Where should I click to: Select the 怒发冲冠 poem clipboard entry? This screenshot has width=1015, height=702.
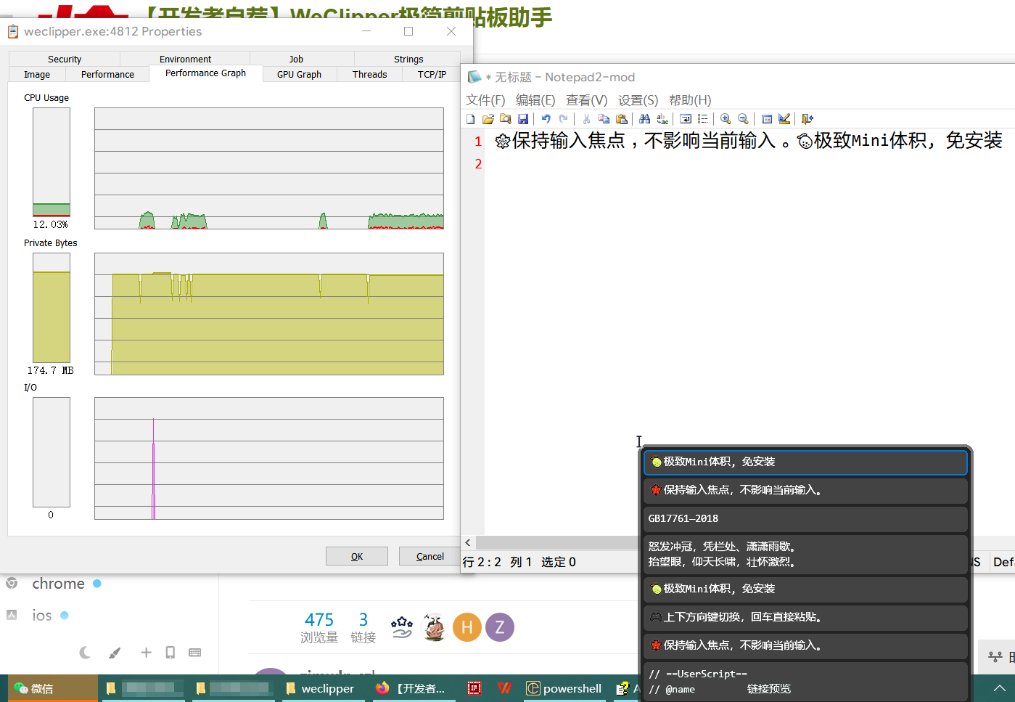coord(805,555)
